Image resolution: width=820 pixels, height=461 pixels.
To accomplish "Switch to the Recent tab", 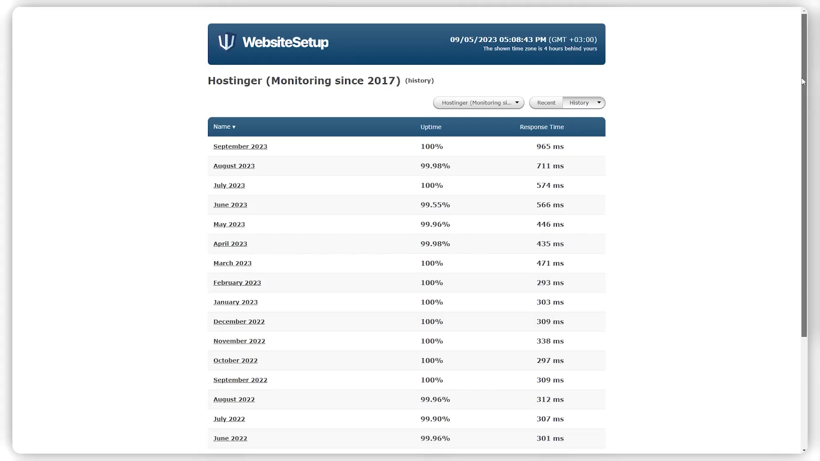I will coord(546,102).
